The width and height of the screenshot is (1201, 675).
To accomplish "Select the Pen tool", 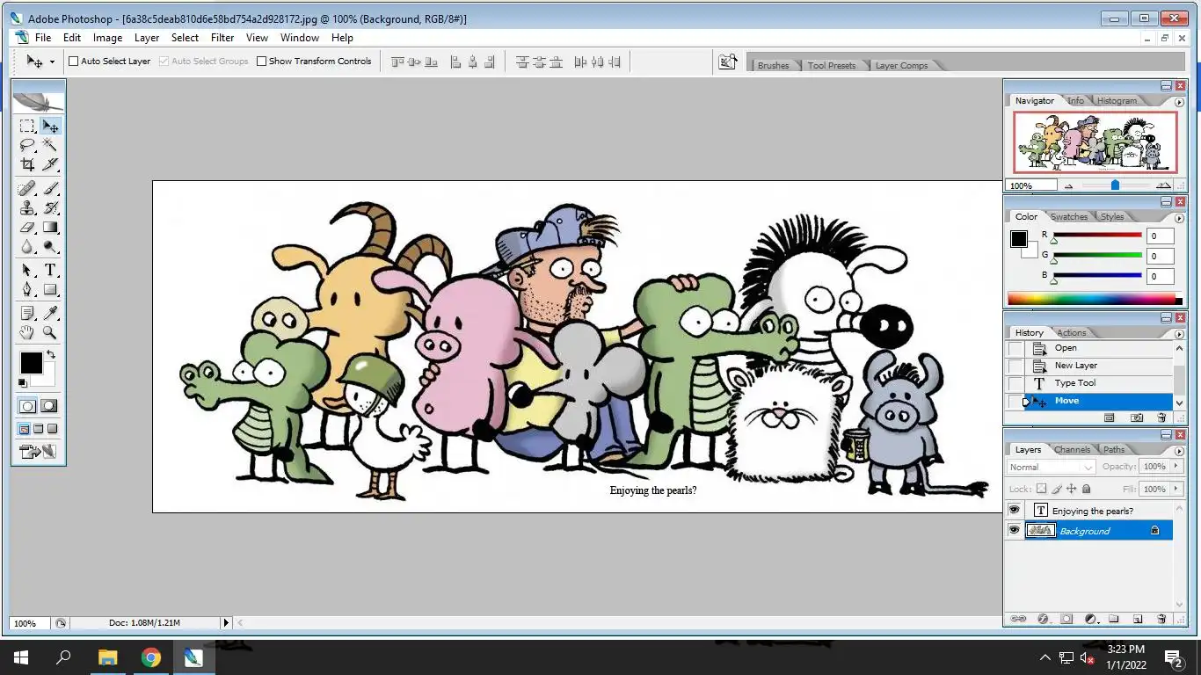I will pos(27,290).
